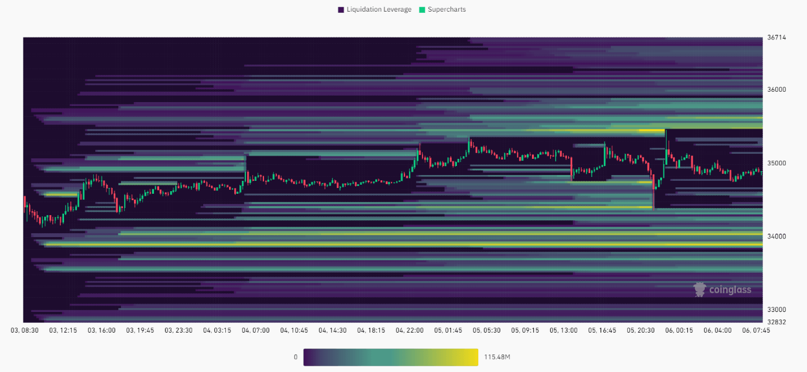Viewport: 807px width, 372px height.
Task: Click the 05, 13:00 timestamp on the axis
Action: coord(565,329)
